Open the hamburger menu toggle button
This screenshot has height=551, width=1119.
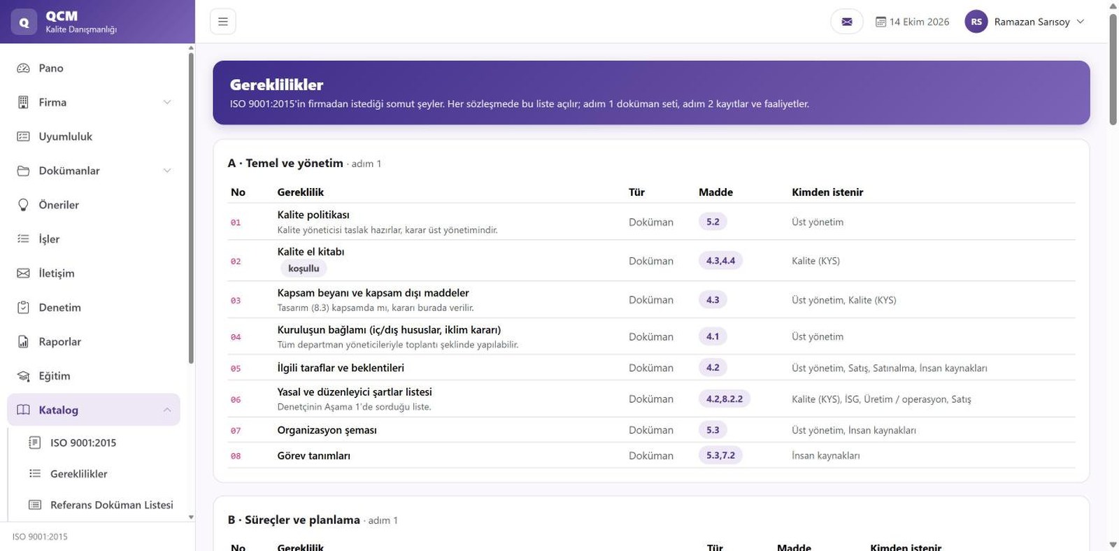[x=222, y=22]
